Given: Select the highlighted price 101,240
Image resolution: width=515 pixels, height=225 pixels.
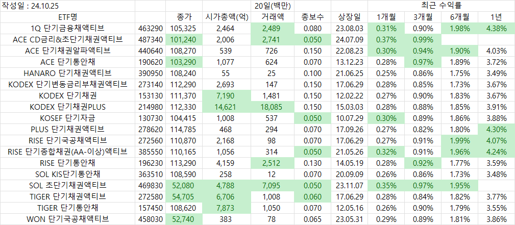Looking at the screenshot, I should click(184, 39).
